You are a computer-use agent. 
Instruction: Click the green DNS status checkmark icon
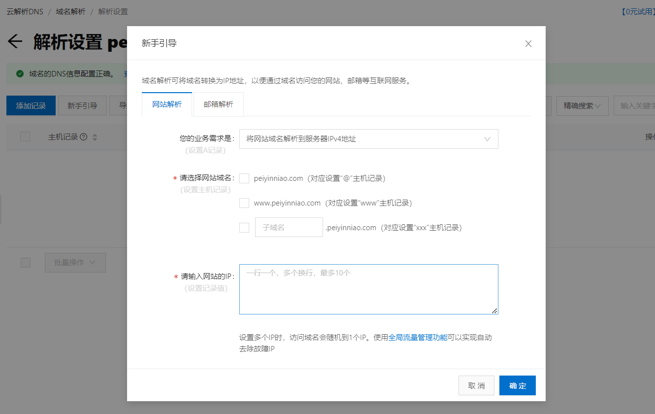pyautogui.click(x=20, y=72)
